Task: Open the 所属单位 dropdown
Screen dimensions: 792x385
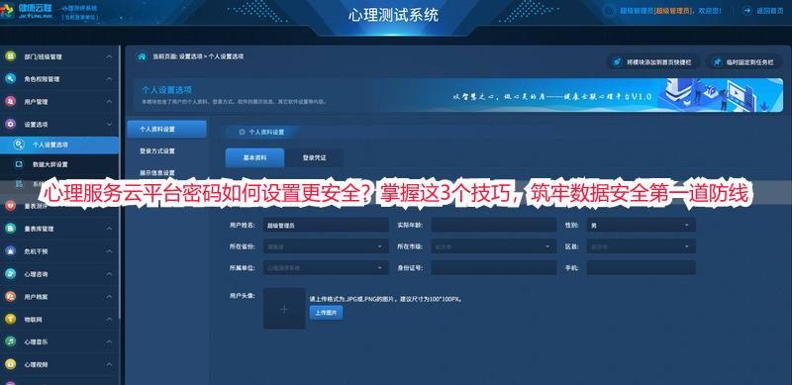Action: pyautogui.click(x=326, y=268)
